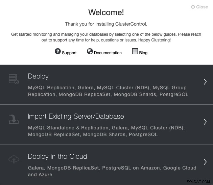Image resolution: width=213 pixels, height=185 pixels.
Task: Click the 'MySQL Replication, Galera' description text
Action: point(108,91)
